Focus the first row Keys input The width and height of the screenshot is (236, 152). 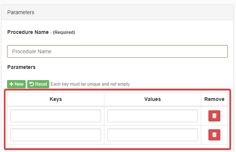(56, 116)
